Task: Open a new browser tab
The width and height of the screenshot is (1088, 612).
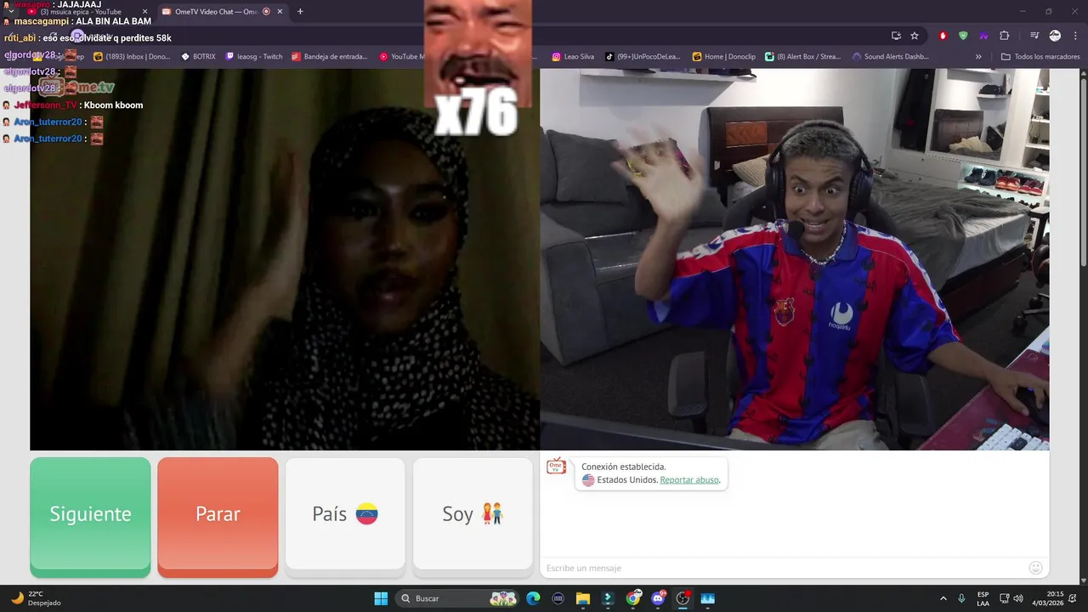Action: tap(300, 12)
